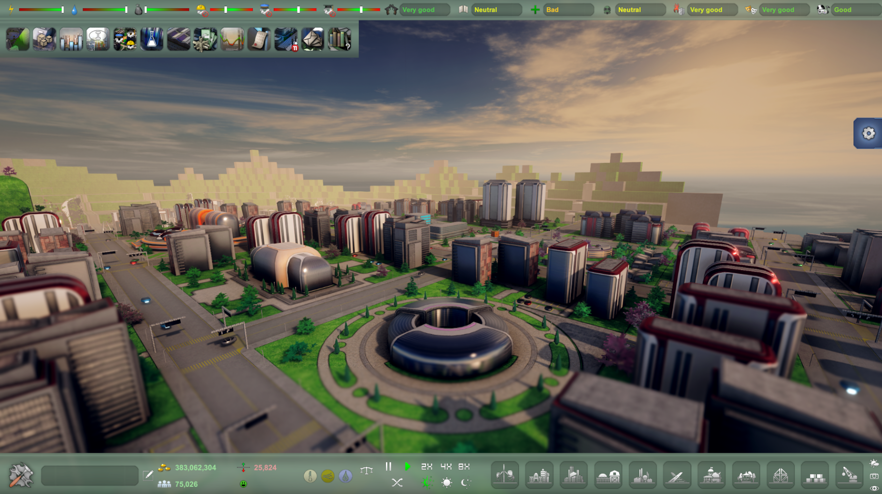Open the mail envelopes panel
This screenshot has width=882, height=494.
click(313, 39)
